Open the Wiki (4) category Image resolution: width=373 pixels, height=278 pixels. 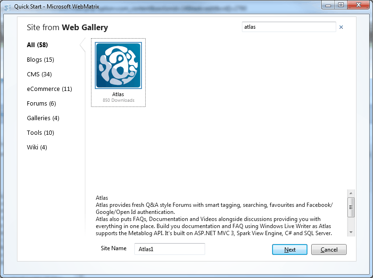(x=37, y=147)
